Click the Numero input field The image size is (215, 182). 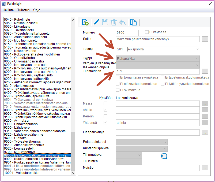(127, 33)
